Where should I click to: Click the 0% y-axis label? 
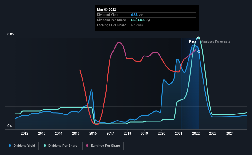coord(10,126)
